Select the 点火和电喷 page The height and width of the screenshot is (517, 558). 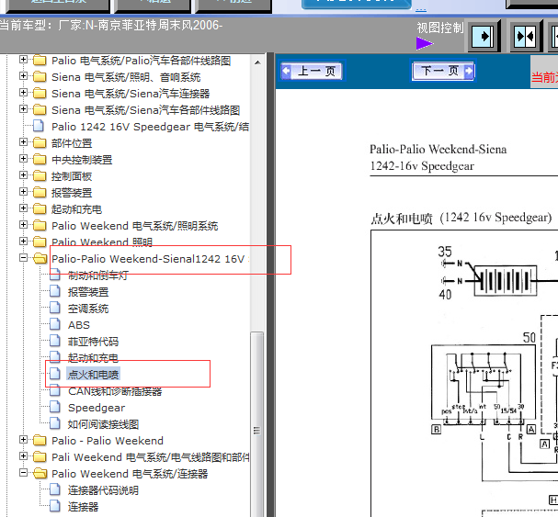[93, 375]
